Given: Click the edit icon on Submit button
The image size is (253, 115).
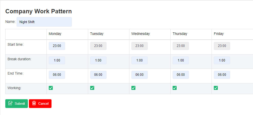Looking at the screenshot, I should [10, 103].
